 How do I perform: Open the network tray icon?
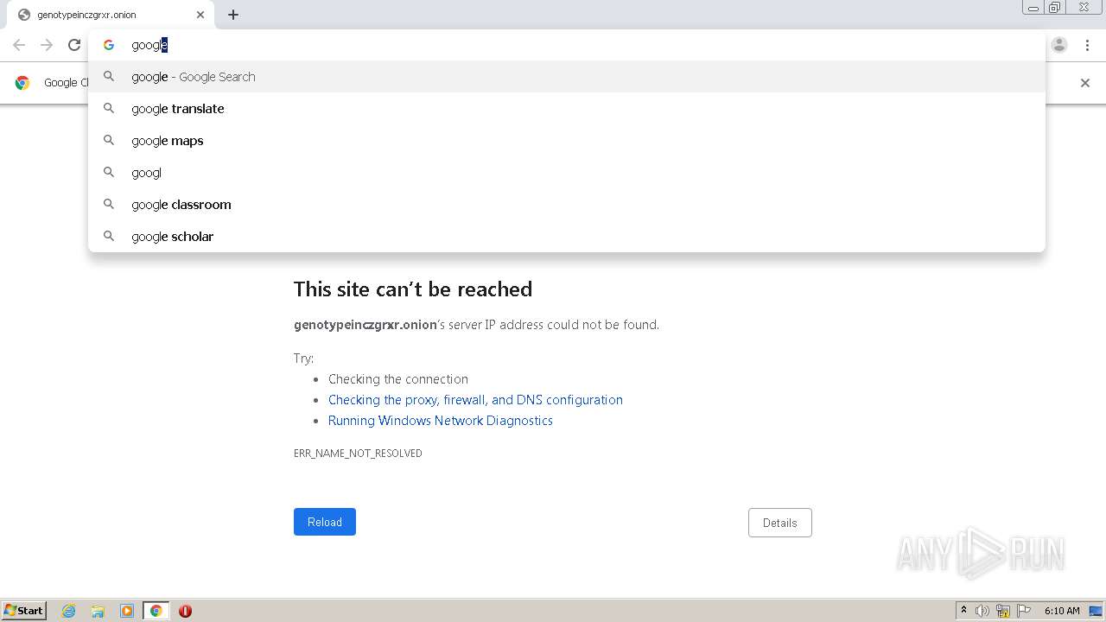(x=1003, y=611)
